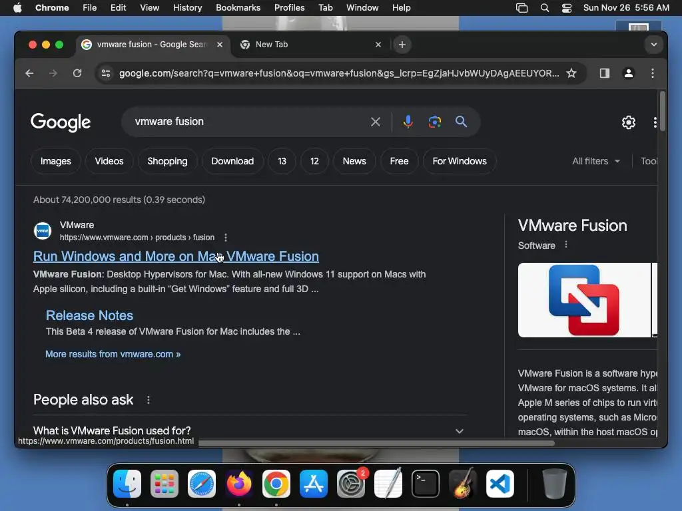Open Trash in the dock
The image size is (682, 511).
(555, 484)
